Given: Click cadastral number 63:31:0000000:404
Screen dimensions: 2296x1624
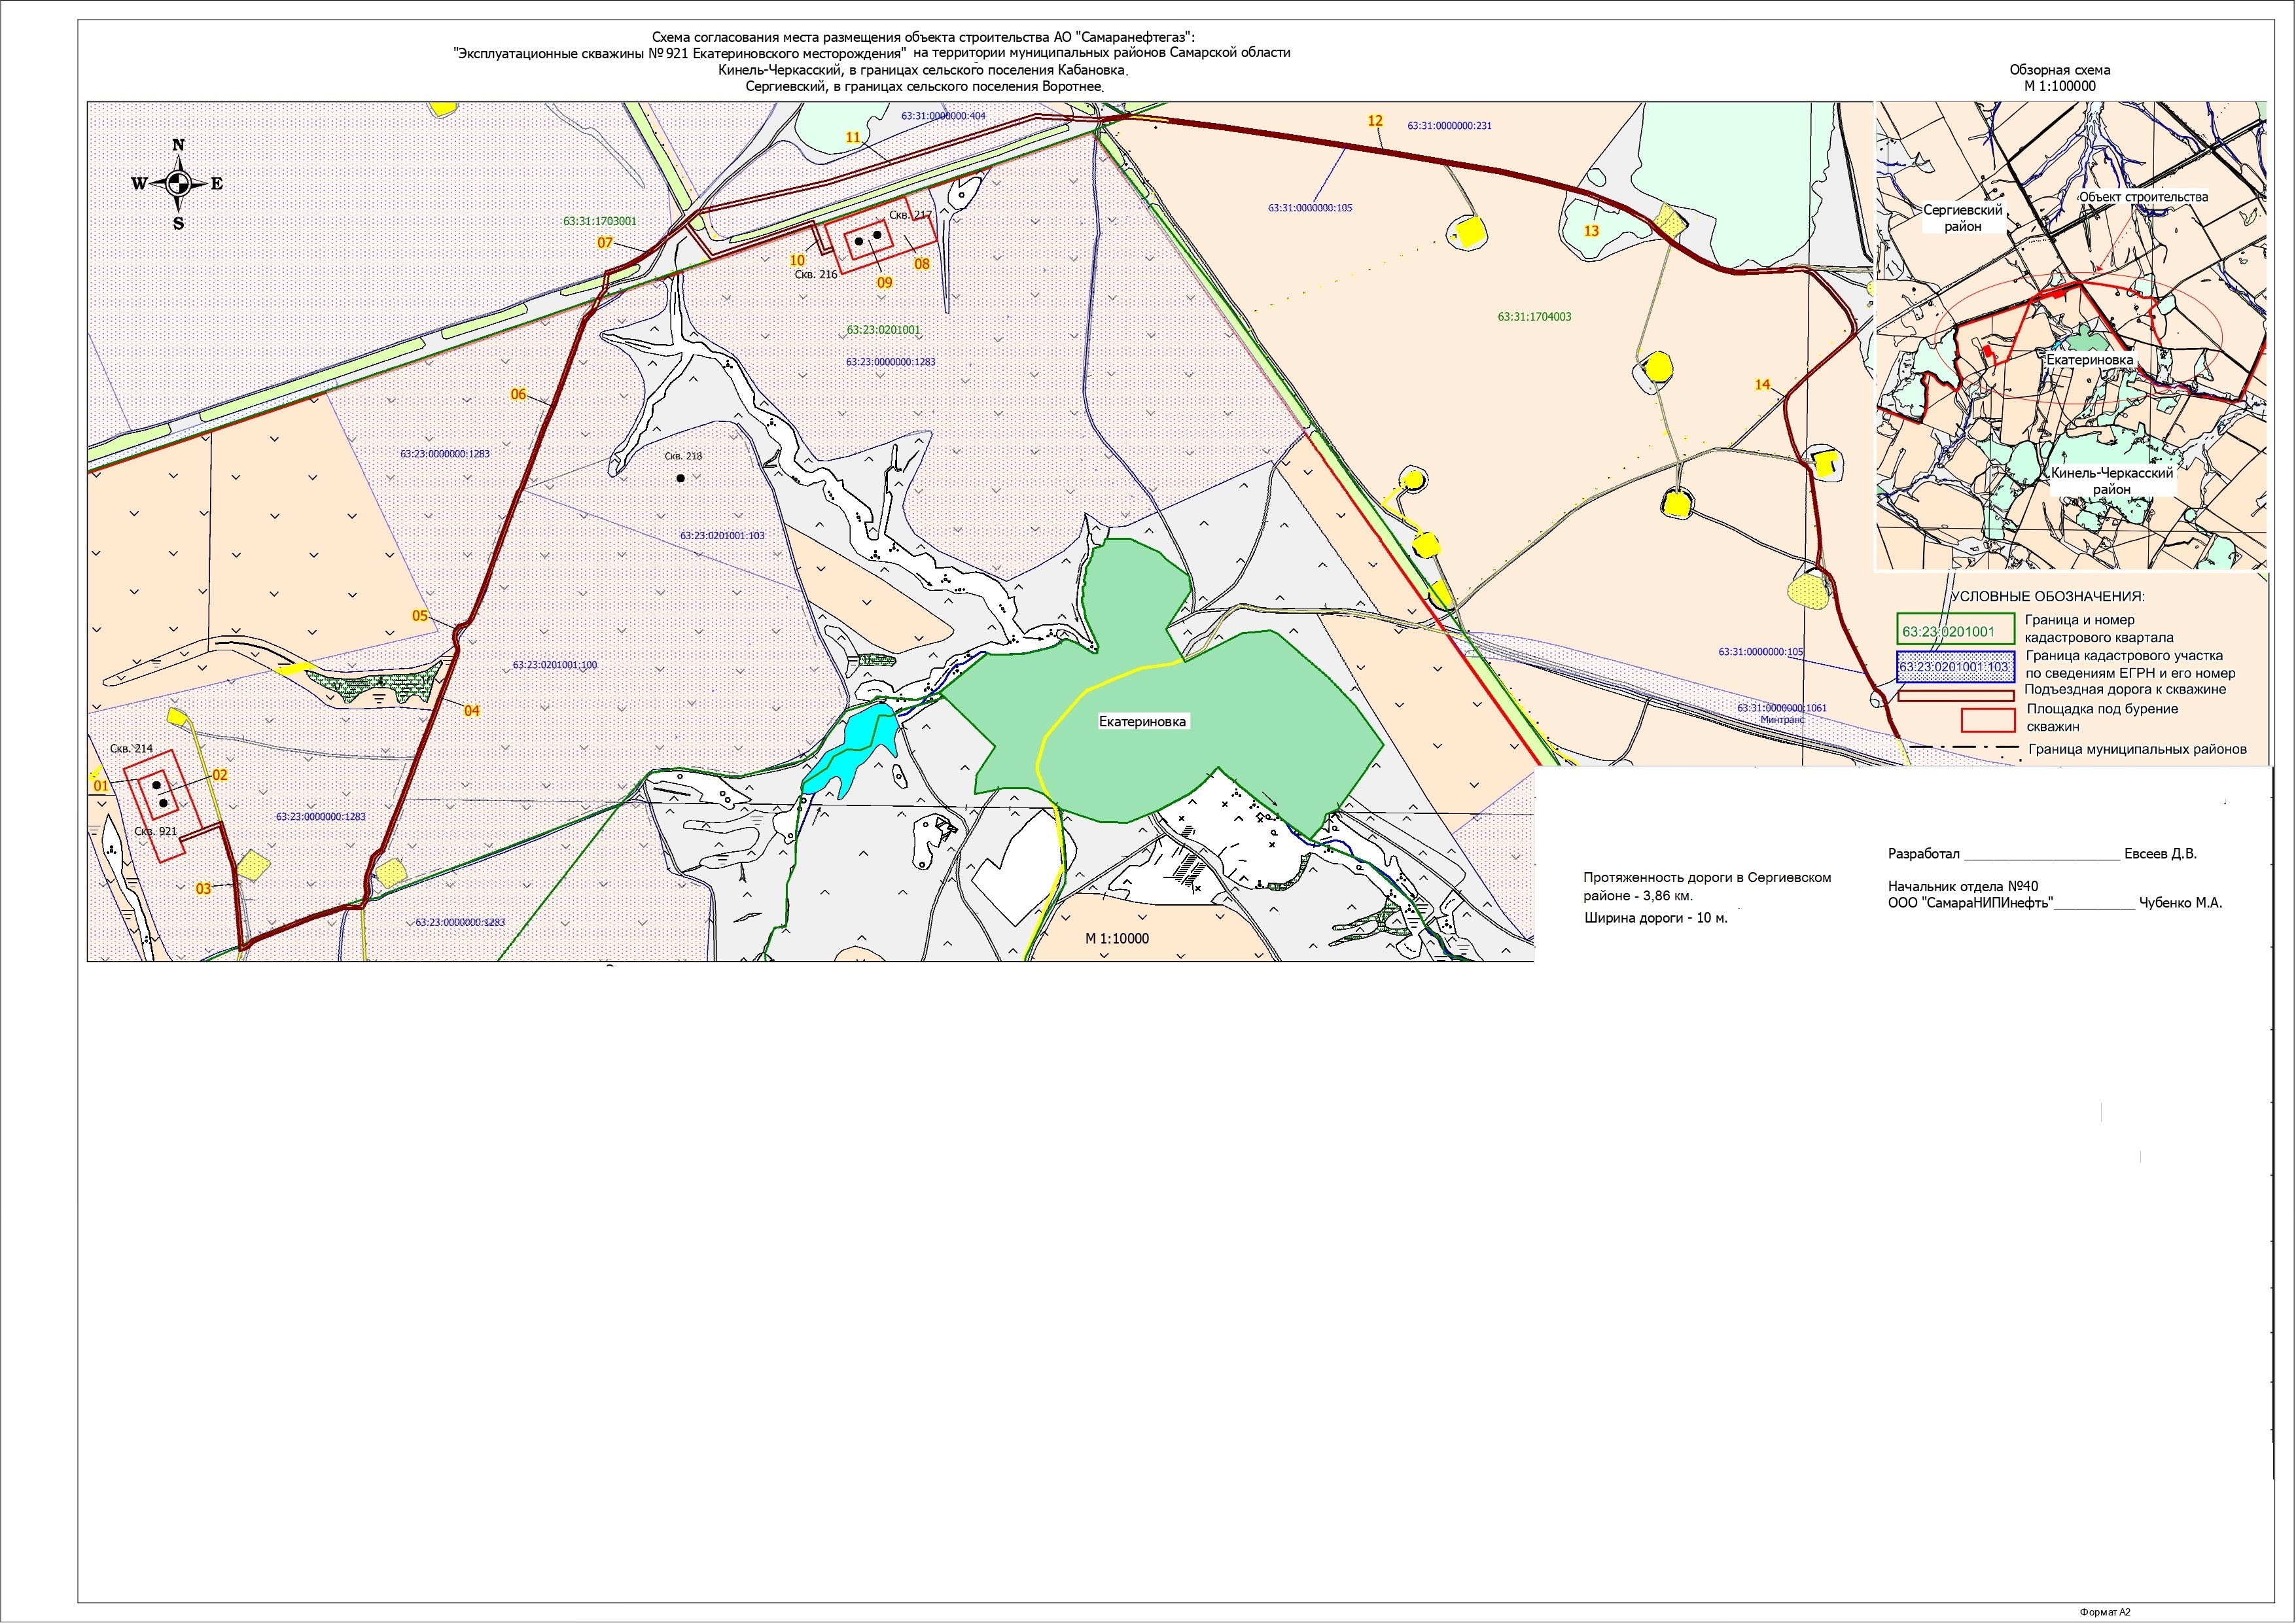Looking at the screenshot, I should [943, 116].
